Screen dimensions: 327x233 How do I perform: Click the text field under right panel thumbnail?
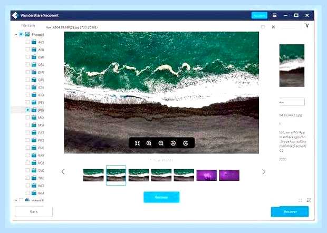click(x=292, y=102)
